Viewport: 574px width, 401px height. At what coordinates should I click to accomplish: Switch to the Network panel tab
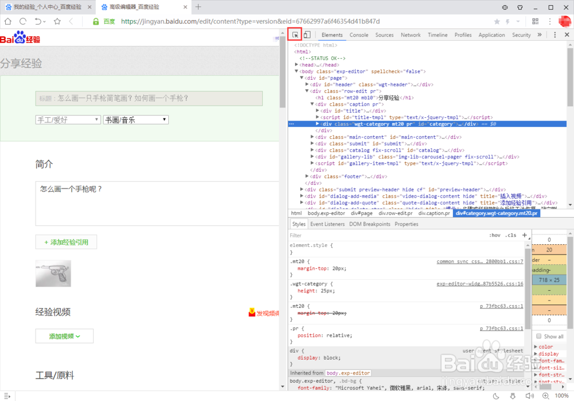click(411, 35)
